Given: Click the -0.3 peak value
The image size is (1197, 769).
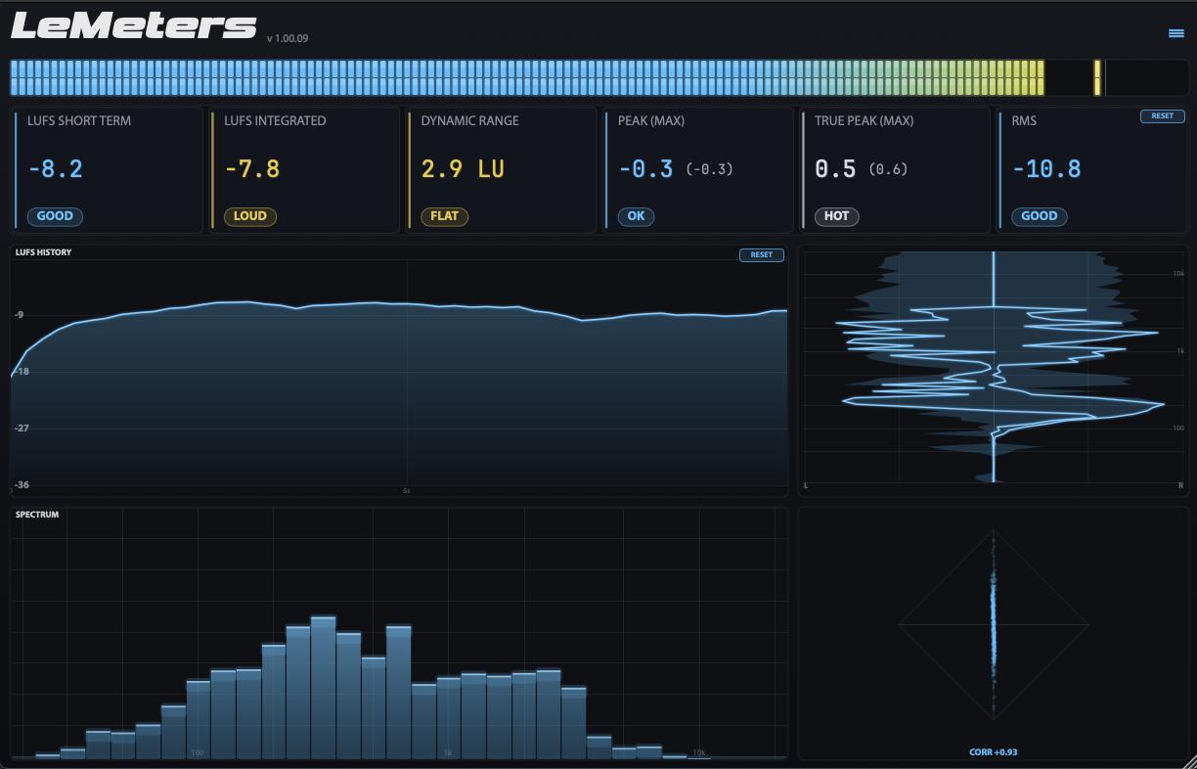Looking at the screenshot, I should [646, 169].
